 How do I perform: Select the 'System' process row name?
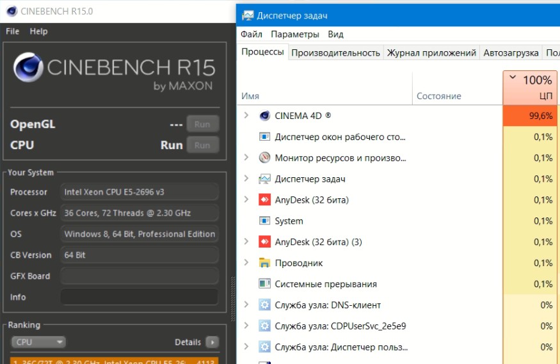pos(289,221)
